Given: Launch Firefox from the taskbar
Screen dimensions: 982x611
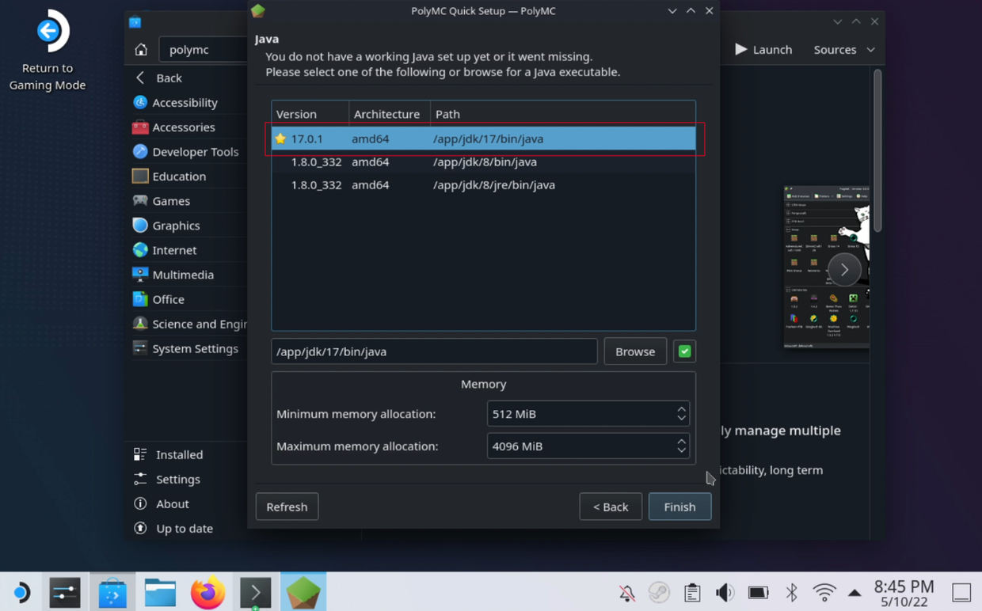Looking at the screenshot, I should (x=207, y=592).
